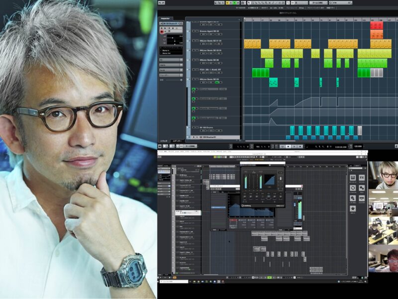398x299 pixels.
Task: Switch to the Editor tab below the Inspector
Action: click(177, 141)
